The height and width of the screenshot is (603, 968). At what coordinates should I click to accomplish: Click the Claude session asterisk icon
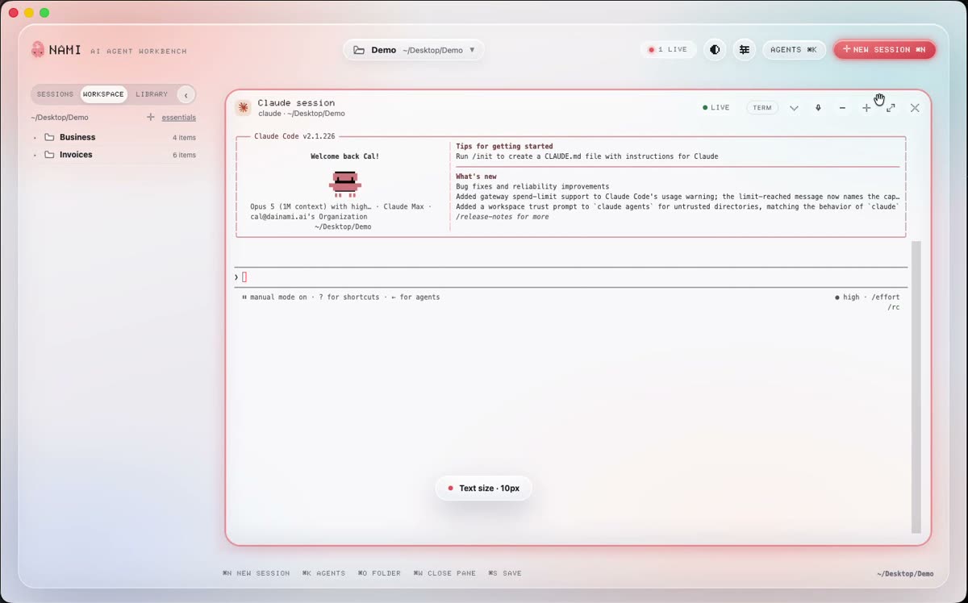coord(243,108)
